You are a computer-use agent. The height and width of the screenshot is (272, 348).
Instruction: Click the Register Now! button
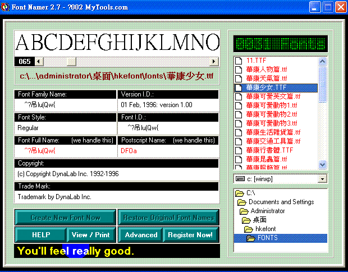pos(191,235)
